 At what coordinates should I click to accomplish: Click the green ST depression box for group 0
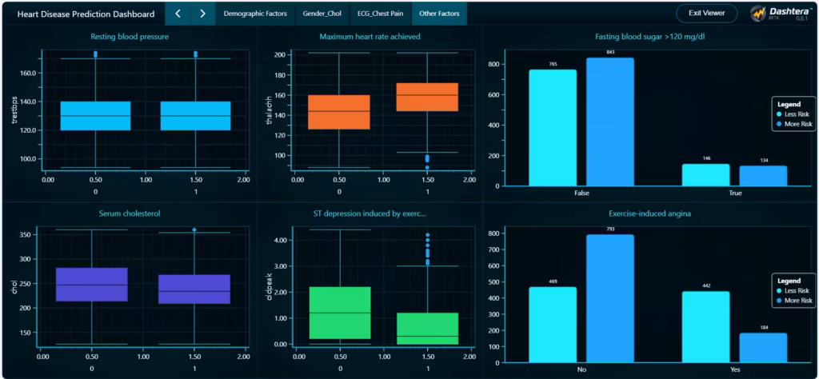339,313
